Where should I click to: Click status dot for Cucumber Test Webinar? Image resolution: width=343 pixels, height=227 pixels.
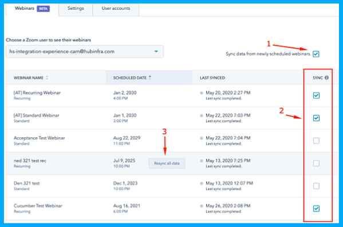point(202,206)
